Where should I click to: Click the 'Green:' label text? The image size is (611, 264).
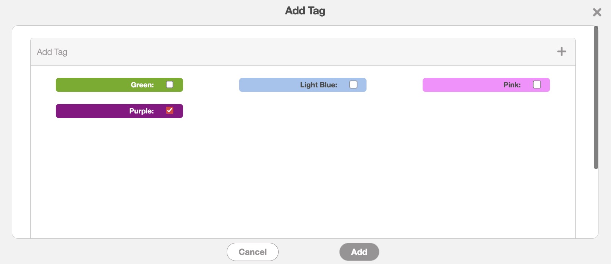tap(142, 85)
